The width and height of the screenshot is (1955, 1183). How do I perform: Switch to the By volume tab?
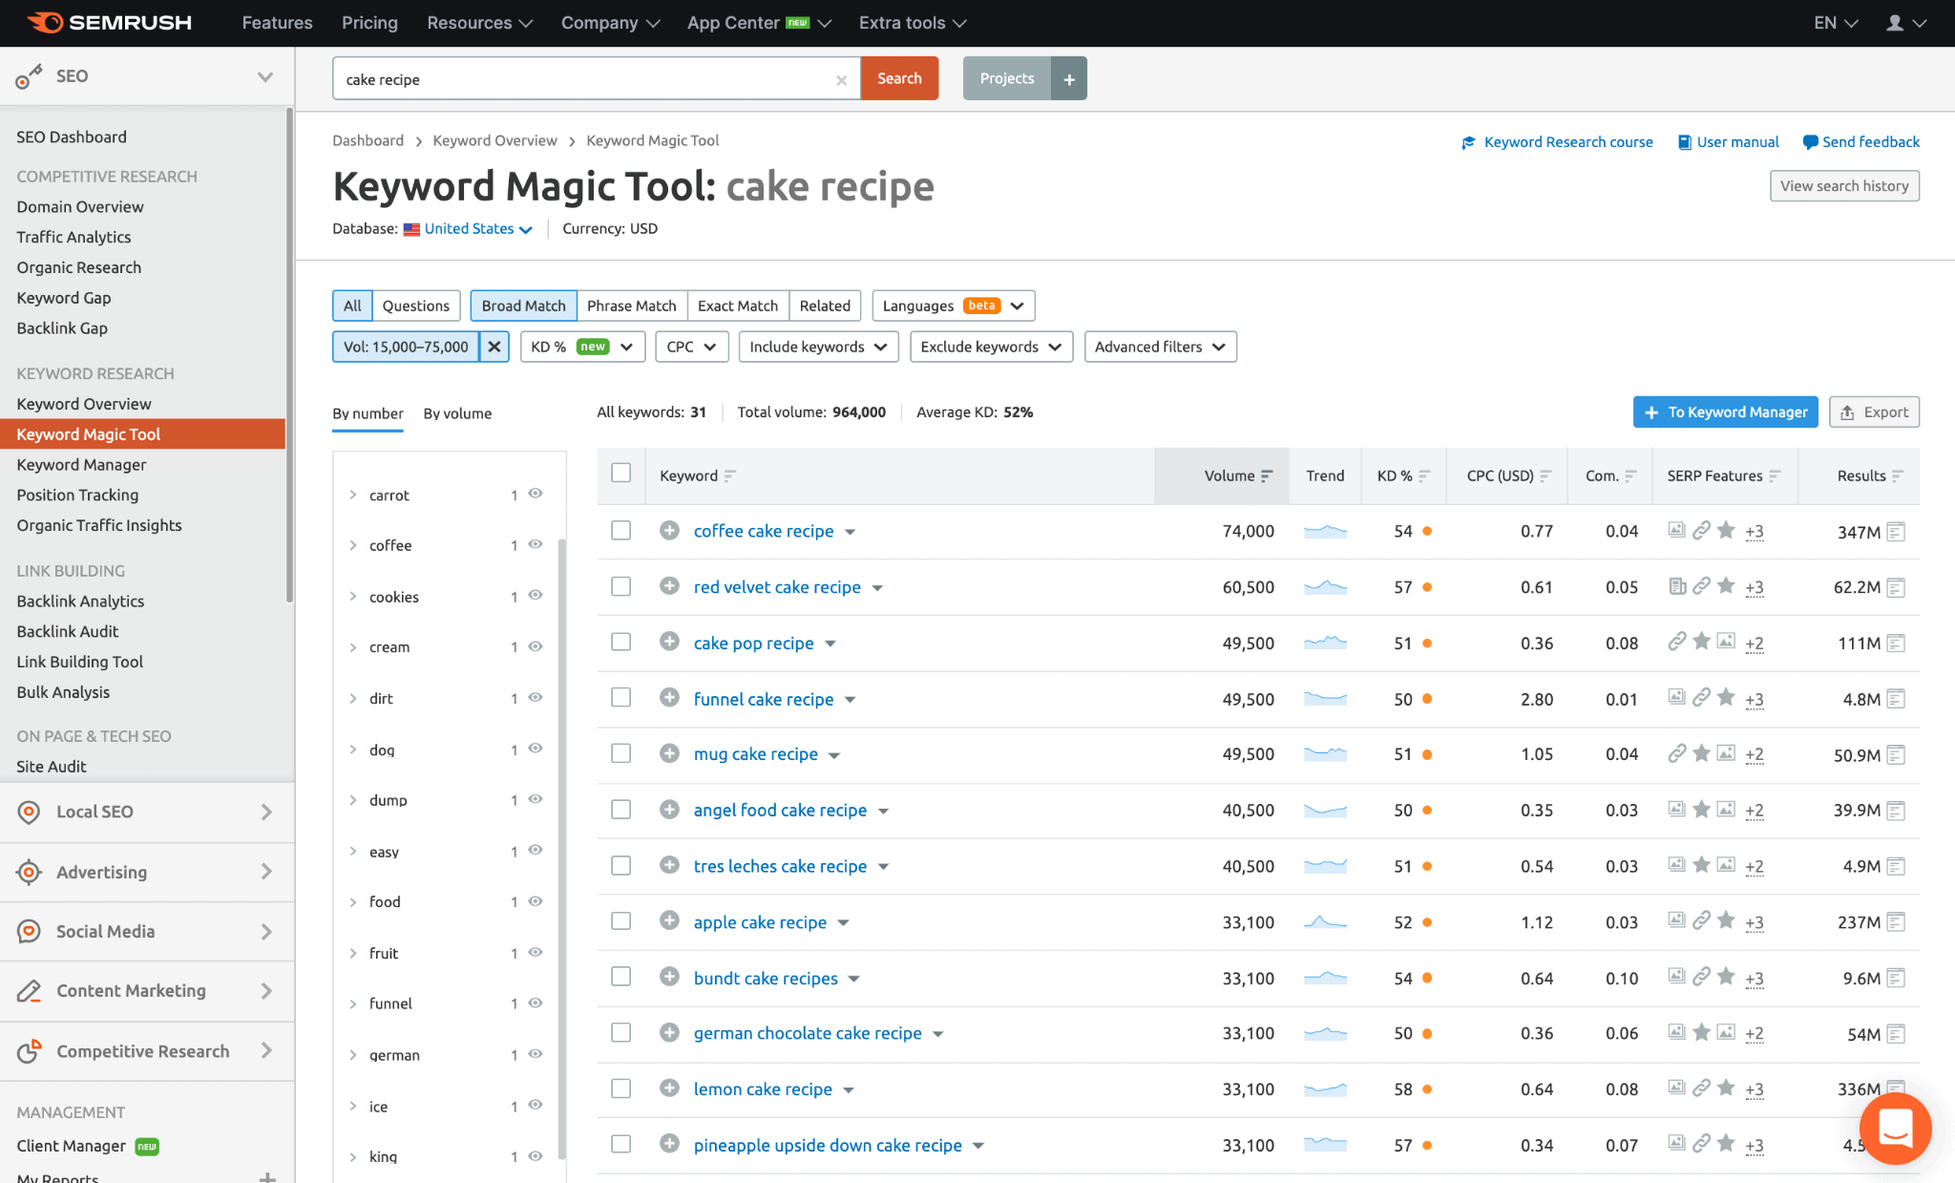[x=457, y=413]
